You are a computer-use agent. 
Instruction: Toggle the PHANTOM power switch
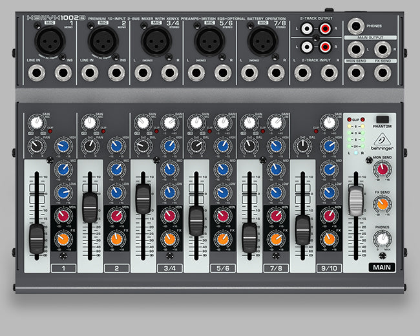tap(383, 119)
